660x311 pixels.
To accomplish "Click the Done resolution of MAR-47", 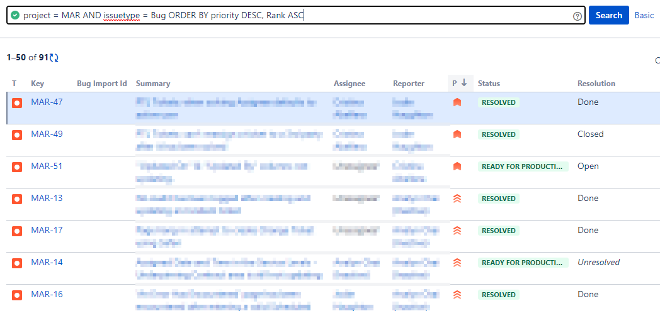I will pyautogui.click(x=588, y=102).
